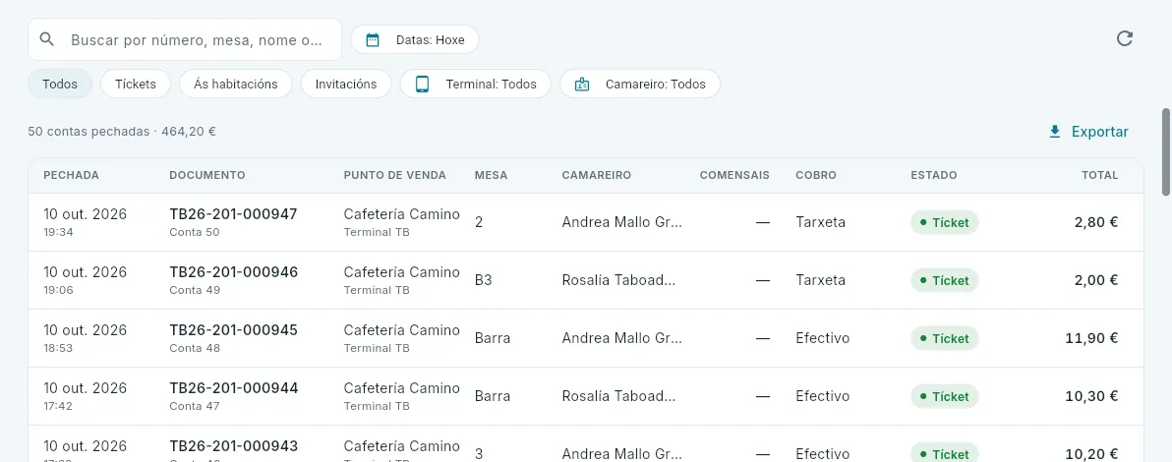The height and width of the screenshot is (462, 1172).
Task: Sort by the CAMAREIRO column header
Action: click(597, 175)
